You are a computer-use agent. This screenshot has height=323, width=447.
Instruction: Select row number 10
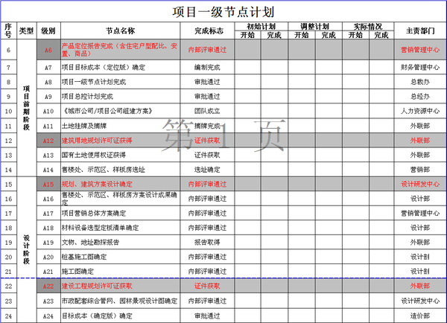(x=8, y=111)
